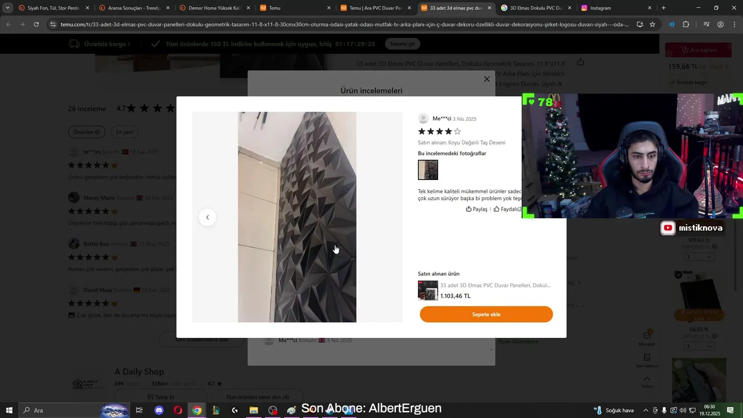Image resolution: width=743 pixels, height=418 pixels.
Task: Click the Sepete git banner button
Action: tap(402, 44)
